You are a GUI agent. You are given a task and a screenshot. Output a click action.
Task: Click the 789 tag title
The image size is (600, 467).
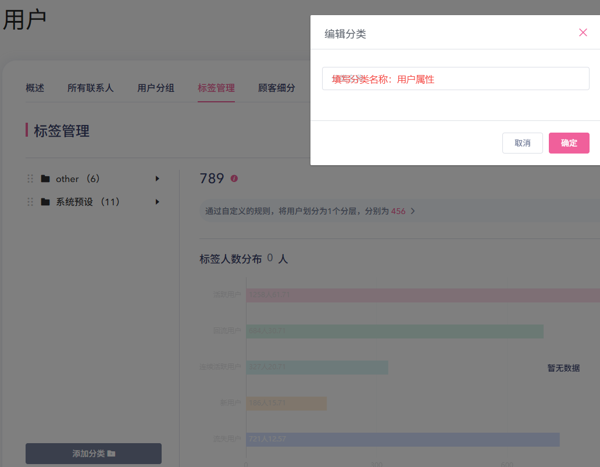tap(212, 179)
